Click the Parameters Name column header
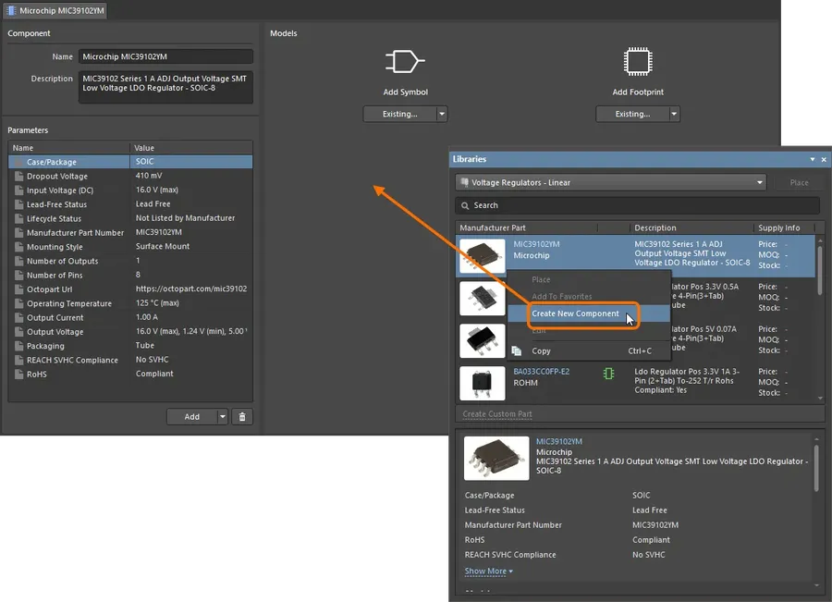Screen dimensions: 832x602 (69, 148)
